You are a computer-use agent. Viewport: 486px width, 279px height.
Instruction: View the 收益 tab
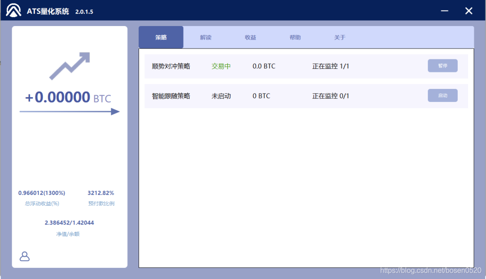[x=251, y=37]
